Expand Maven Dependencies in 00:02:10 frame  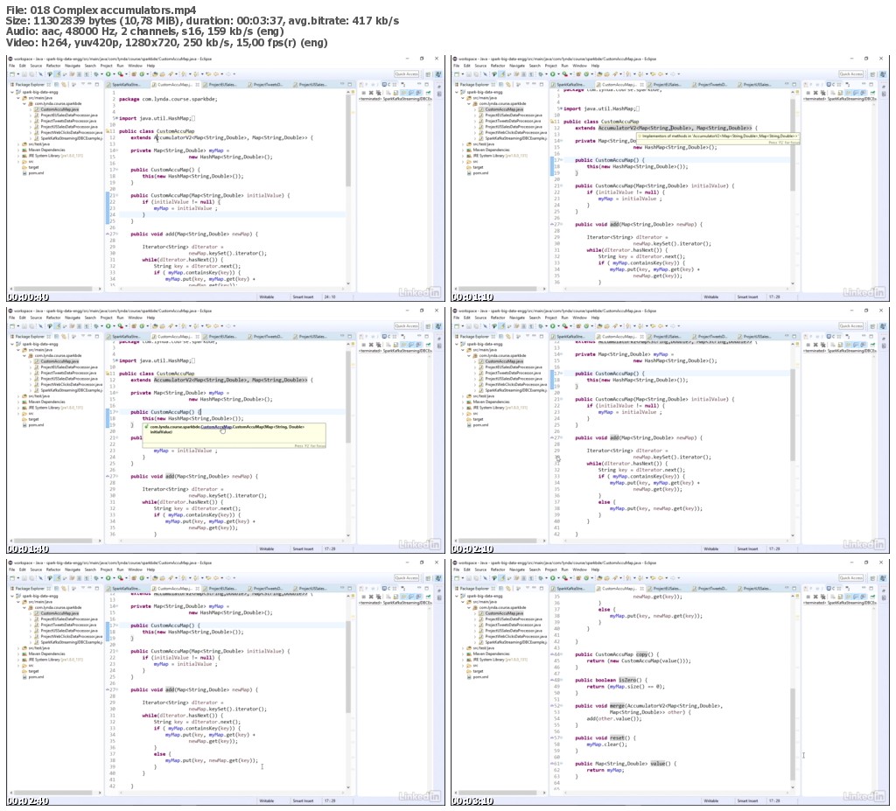point(463,402)
